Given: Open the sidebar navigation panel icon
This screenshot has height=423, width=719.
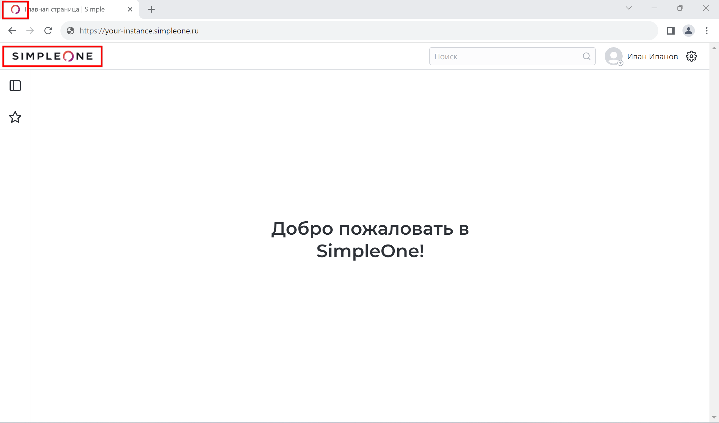Looking at the screenshot, I should click(x=15, y=86).
